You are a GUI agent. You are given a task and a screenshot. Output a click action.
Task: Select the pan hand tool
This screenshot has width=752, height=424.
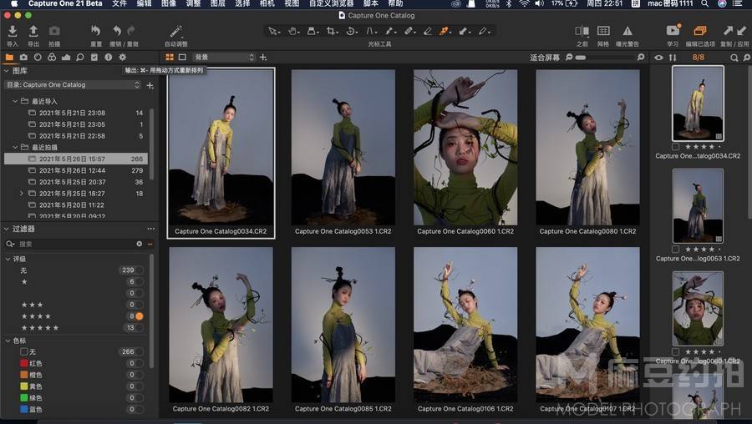click(292, 31)
